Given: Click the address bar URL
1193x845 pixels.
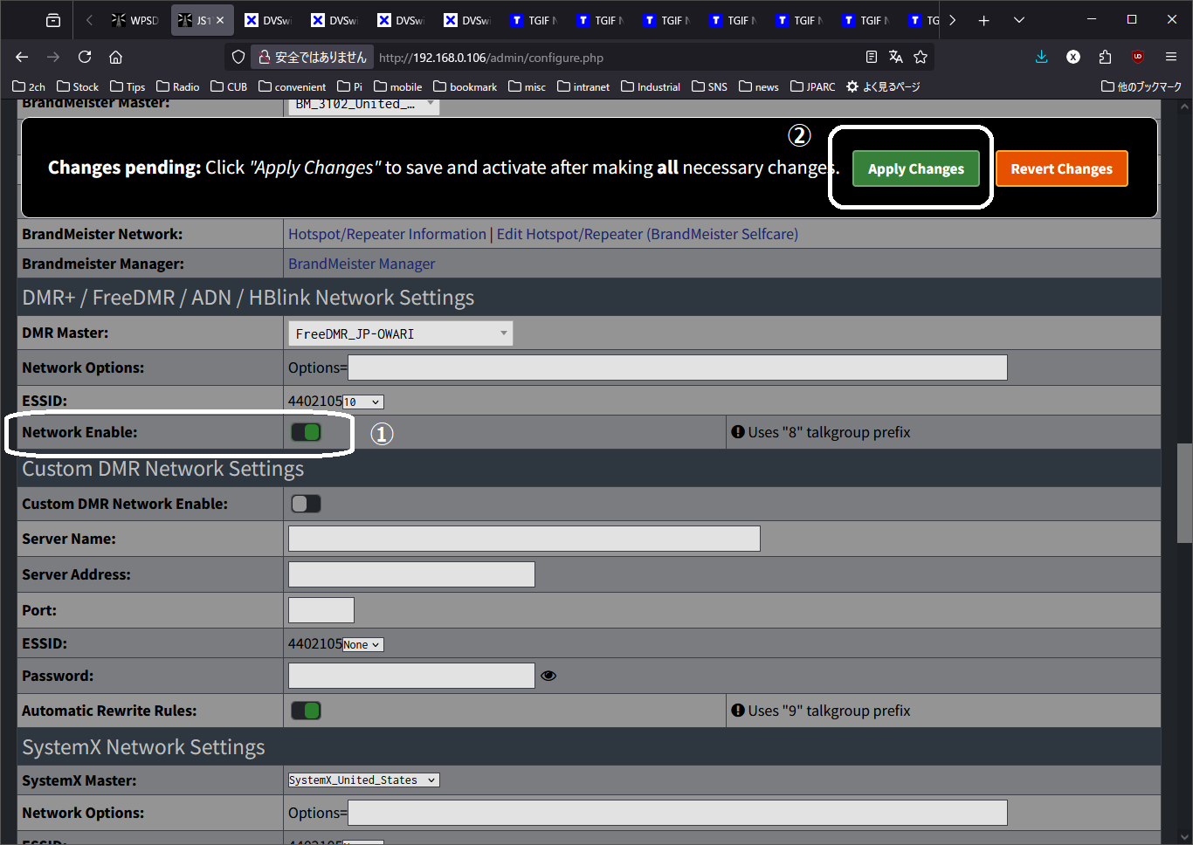Looking at the screenshot, I should 491,58.
